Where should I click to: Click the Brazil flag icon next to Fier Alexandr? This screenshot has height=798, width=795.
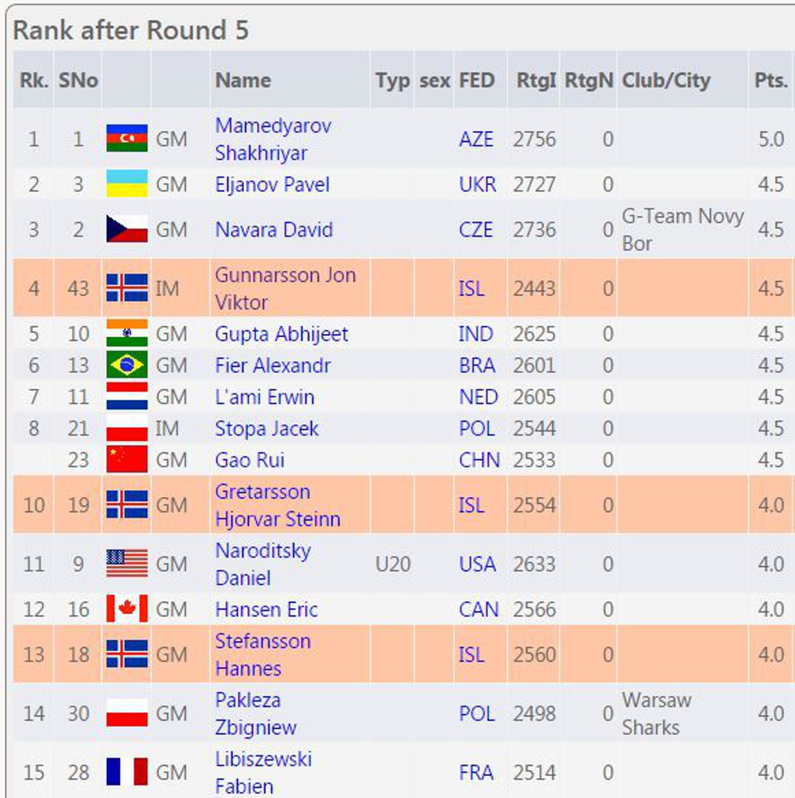127,365
